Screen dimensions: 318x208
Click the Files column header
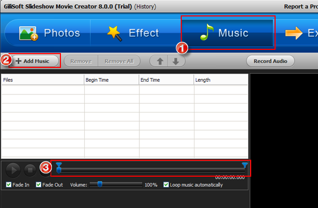pos(42,80)
